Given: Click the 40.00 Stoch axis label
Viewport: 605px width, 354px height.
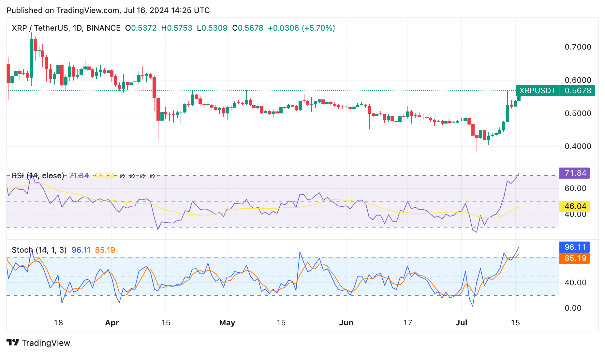Looking at the screenshot, I should coord(575,283).
